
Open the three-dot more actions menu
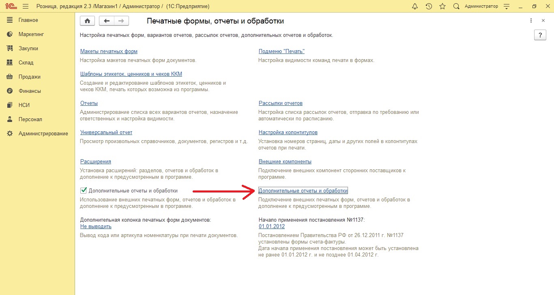531,21
